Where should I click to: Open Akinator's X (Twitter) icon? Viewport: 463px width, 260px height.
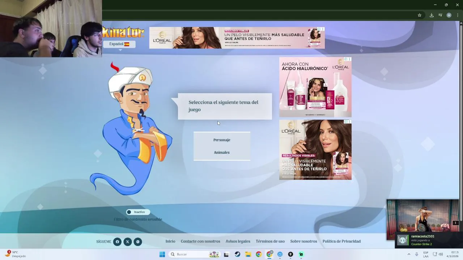127,242
